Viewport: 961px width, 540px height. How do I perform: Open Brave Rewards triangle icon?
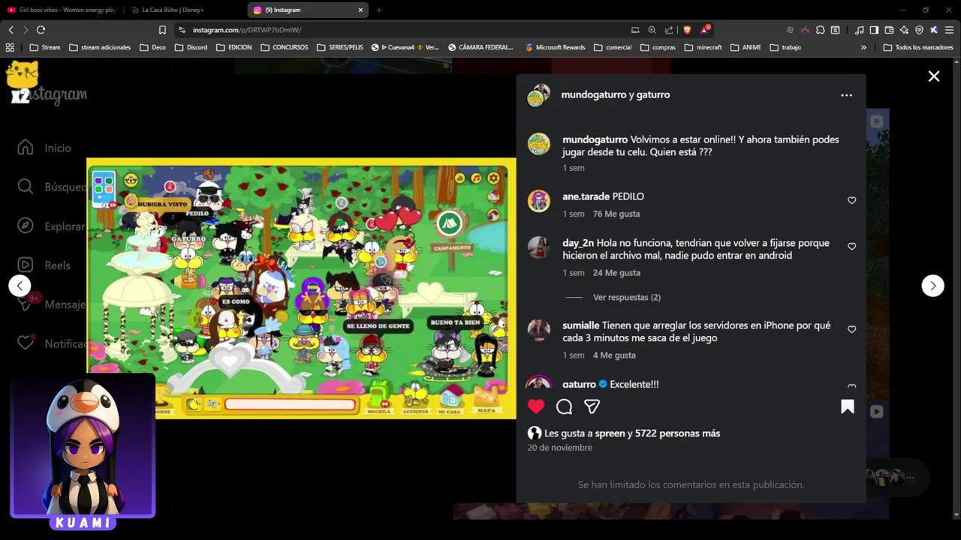(704, 30)
